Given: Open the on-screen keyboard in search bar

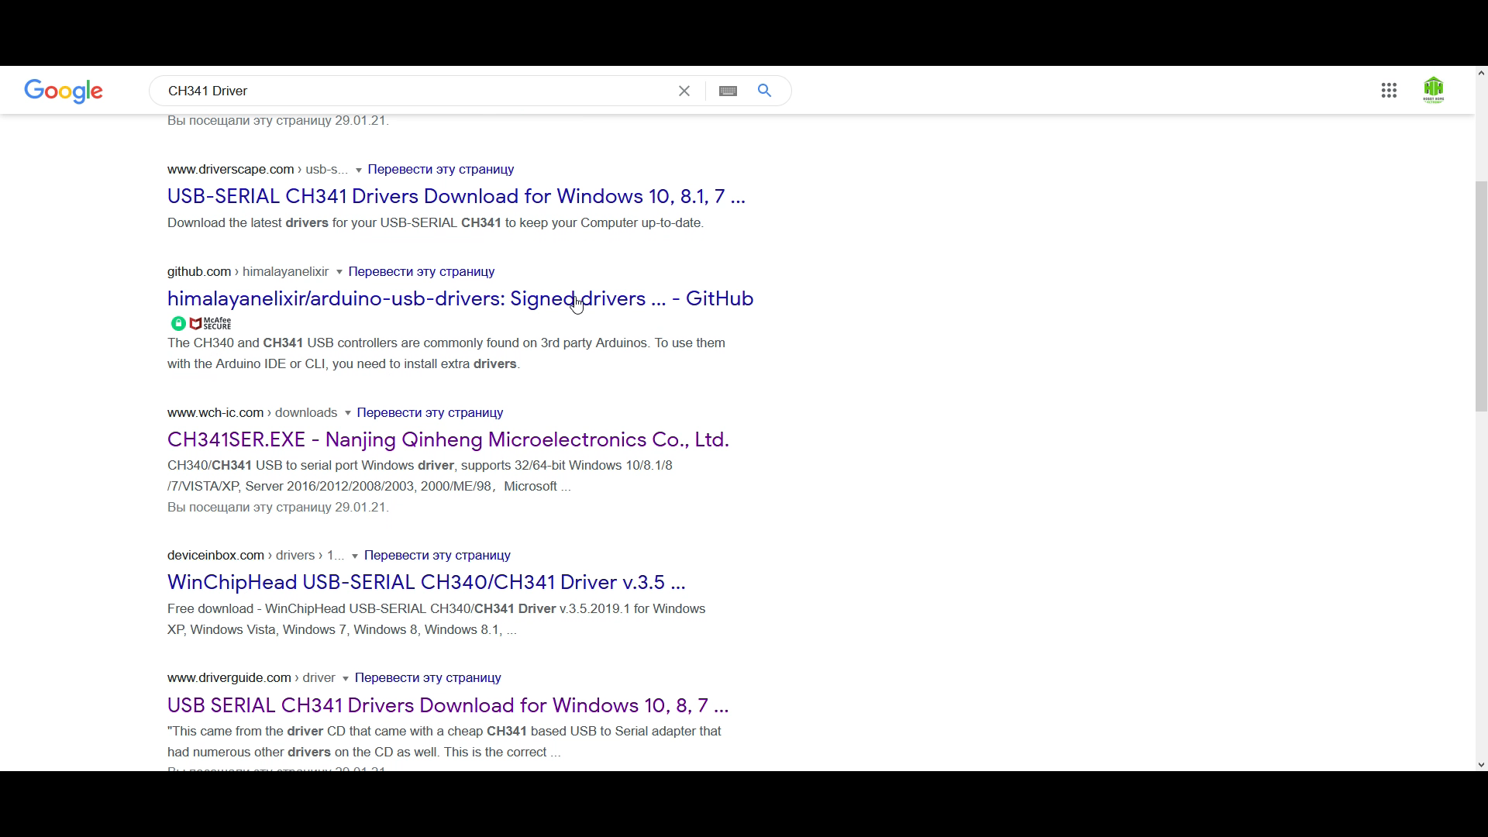Looking at the screenshot, I should pos(728,91).
